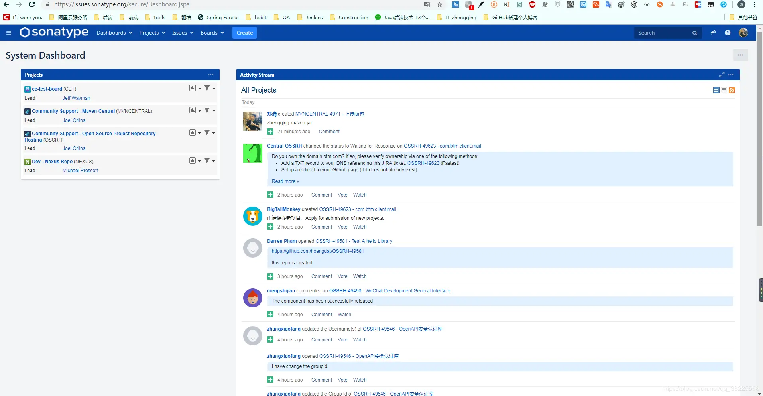Subscribe to the activity stream RSS feed
Screen dimensions: 763x396
pyautogui.click(x=732, y=90)
